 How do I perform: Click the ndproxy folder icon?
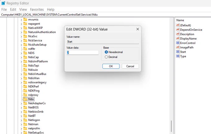tap(25, 95)
